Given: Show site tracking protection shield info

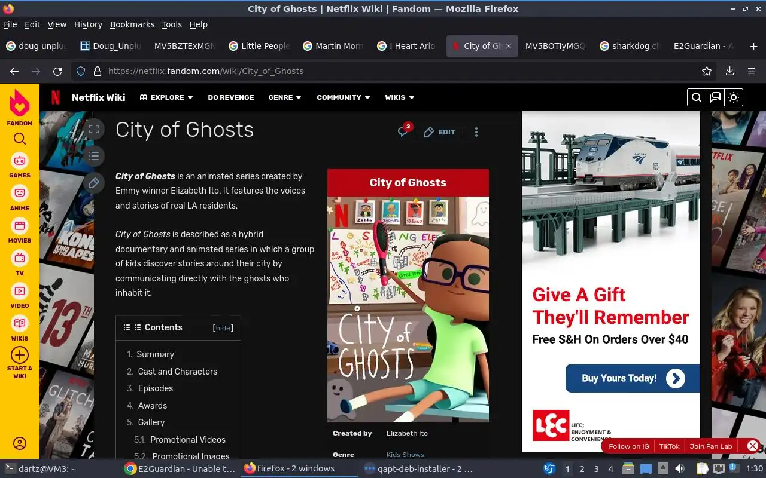Looking at the screenshot, I should (81, 71).
